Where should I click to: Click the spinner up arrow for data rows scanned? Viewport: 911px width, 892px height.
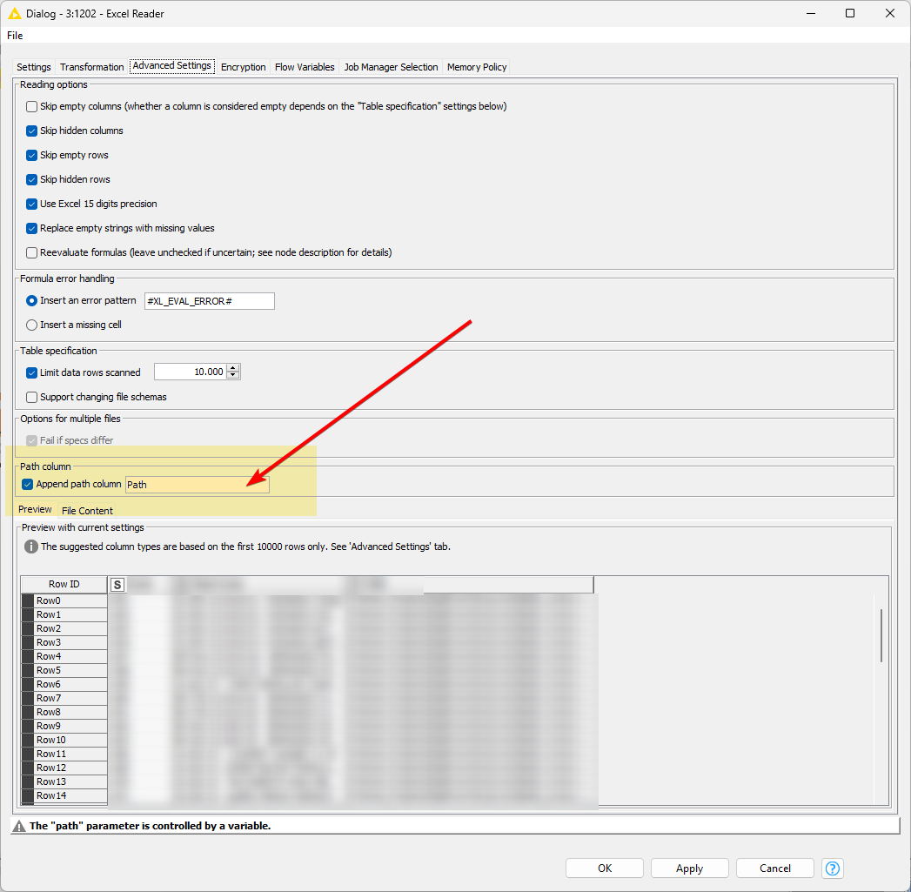234,367
